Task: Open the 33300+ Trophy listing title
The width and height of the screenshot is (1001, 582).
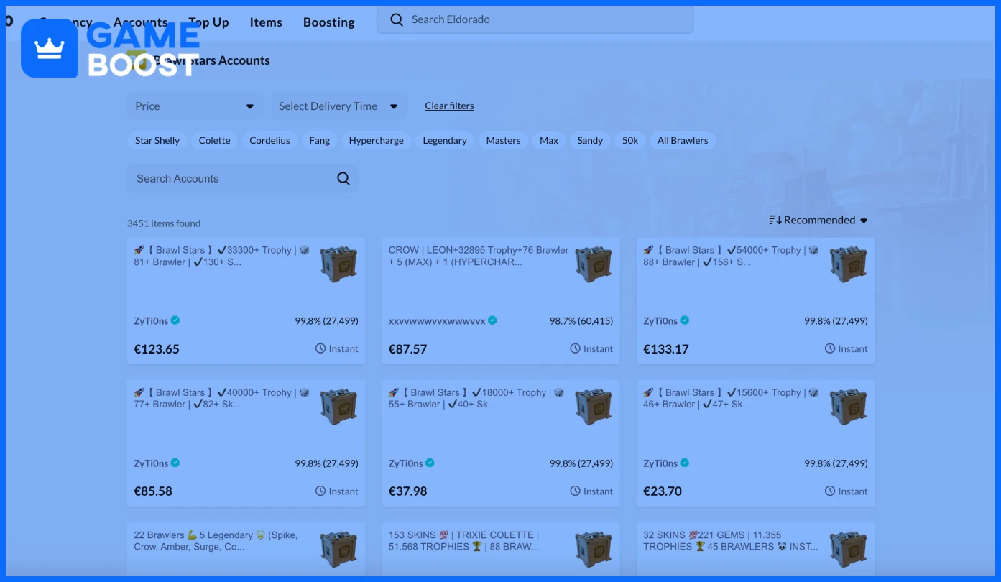Action: (222, 256)
